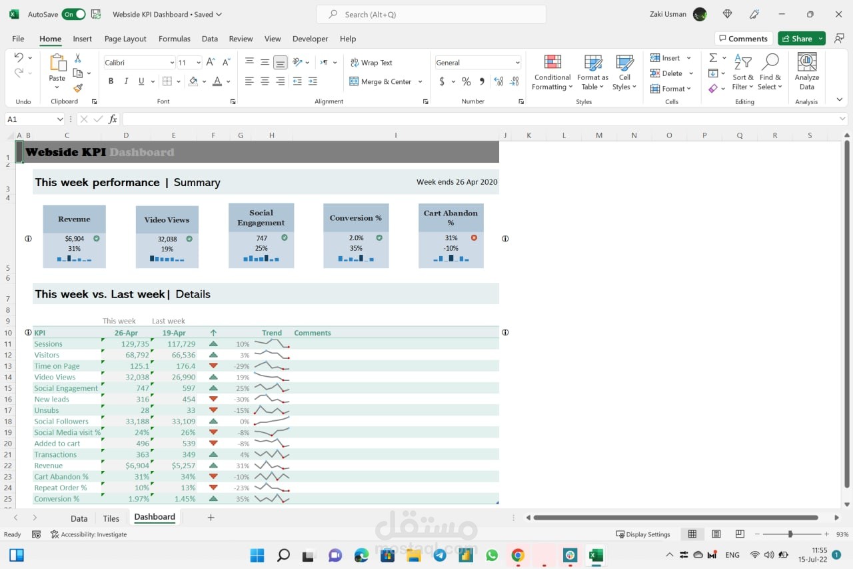This screenshot has height=569, width=853.
Task: Click Merge & Center button
Action: [x=381, y=81]
